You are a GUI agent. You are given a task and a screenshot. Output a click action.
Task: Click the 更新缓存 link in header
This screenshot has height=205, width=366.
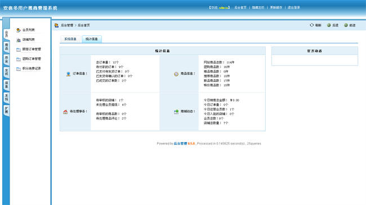point(276,7)
